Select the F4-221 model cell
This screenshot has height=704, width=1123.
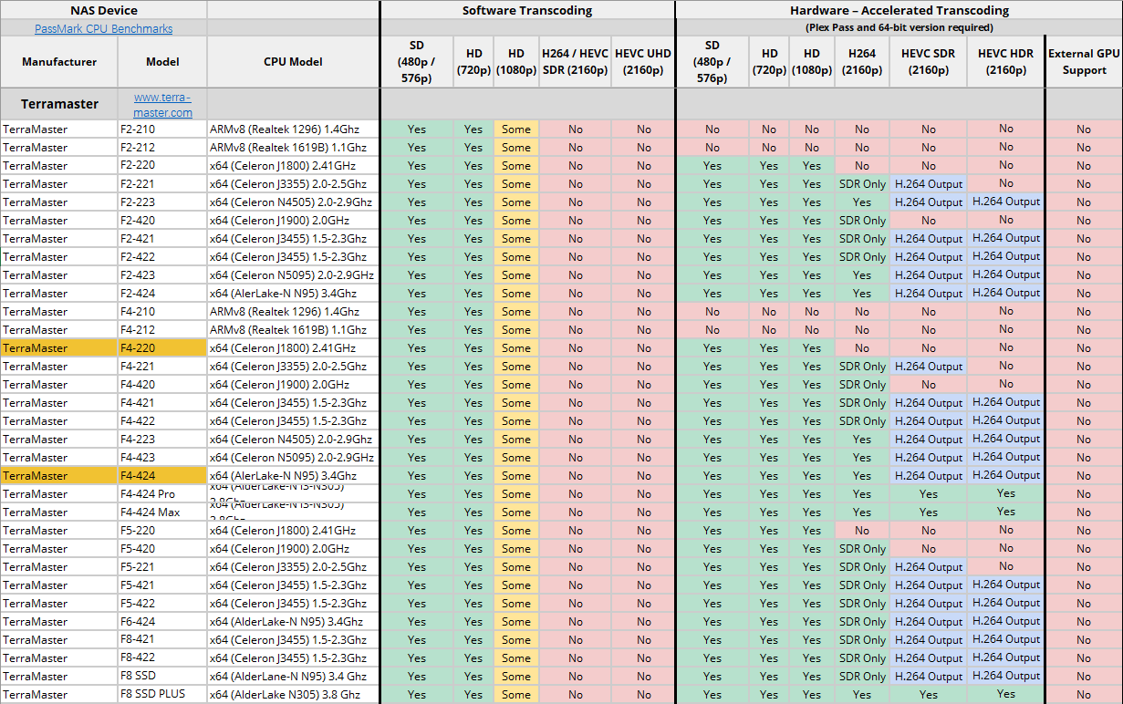162,366
